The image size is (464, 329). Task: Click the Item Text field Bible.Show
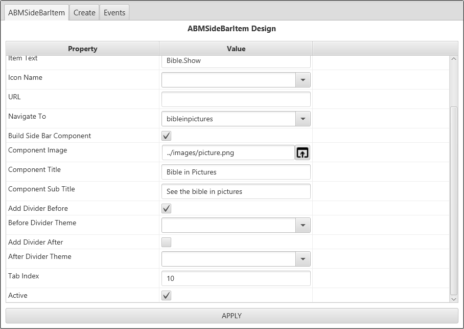point(236,61)
